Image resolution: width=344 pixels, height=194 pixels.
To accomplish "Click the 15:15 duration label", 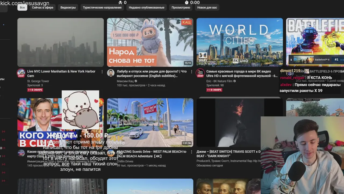I will coord(188,63).
